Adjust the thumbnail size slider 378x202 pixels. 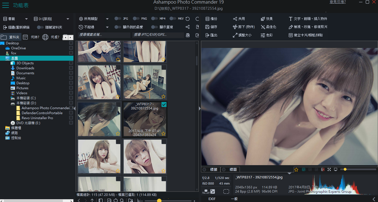[159, 201]
